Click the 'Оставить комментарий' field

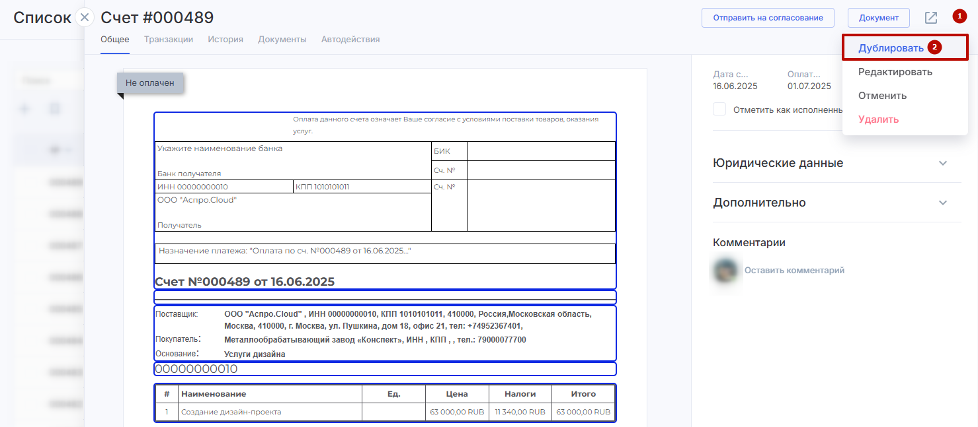[x=794, y=271]
